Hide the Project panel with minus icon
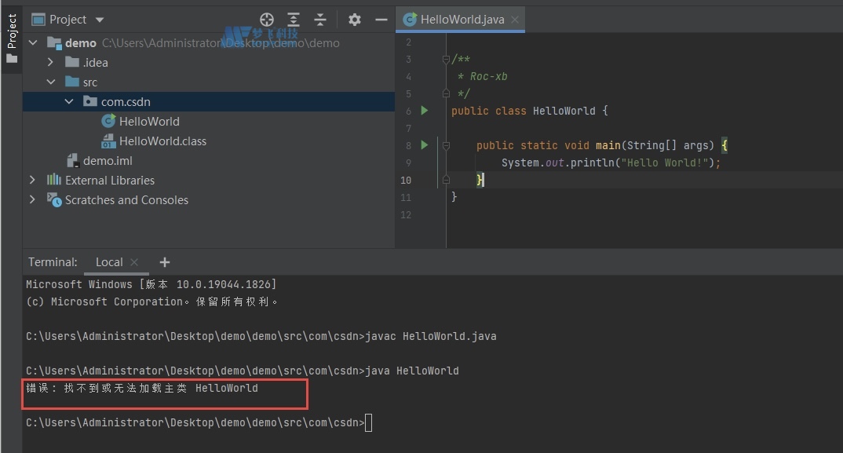Viewport: 843px width, 453px height. (x=381, y=20)
